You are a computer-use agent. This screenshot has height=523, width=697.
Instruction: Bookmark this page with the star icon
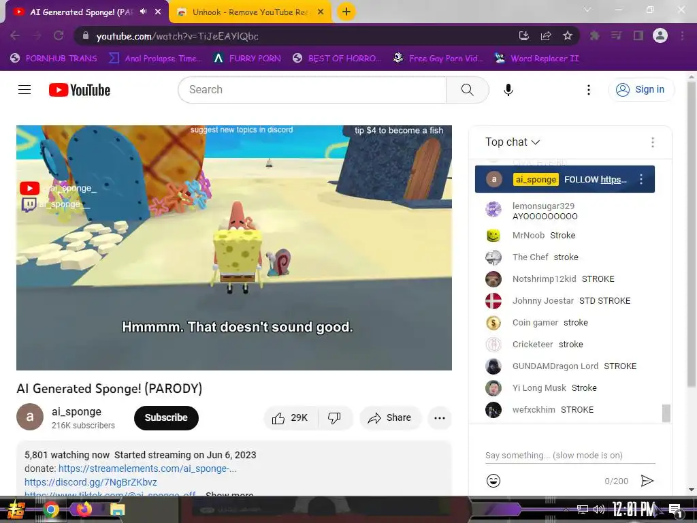568,35
